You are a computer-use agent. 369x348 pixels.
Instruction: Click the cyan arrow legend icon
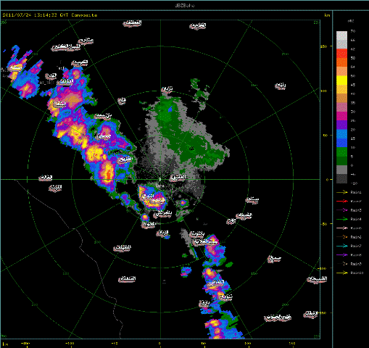(342, 246)
